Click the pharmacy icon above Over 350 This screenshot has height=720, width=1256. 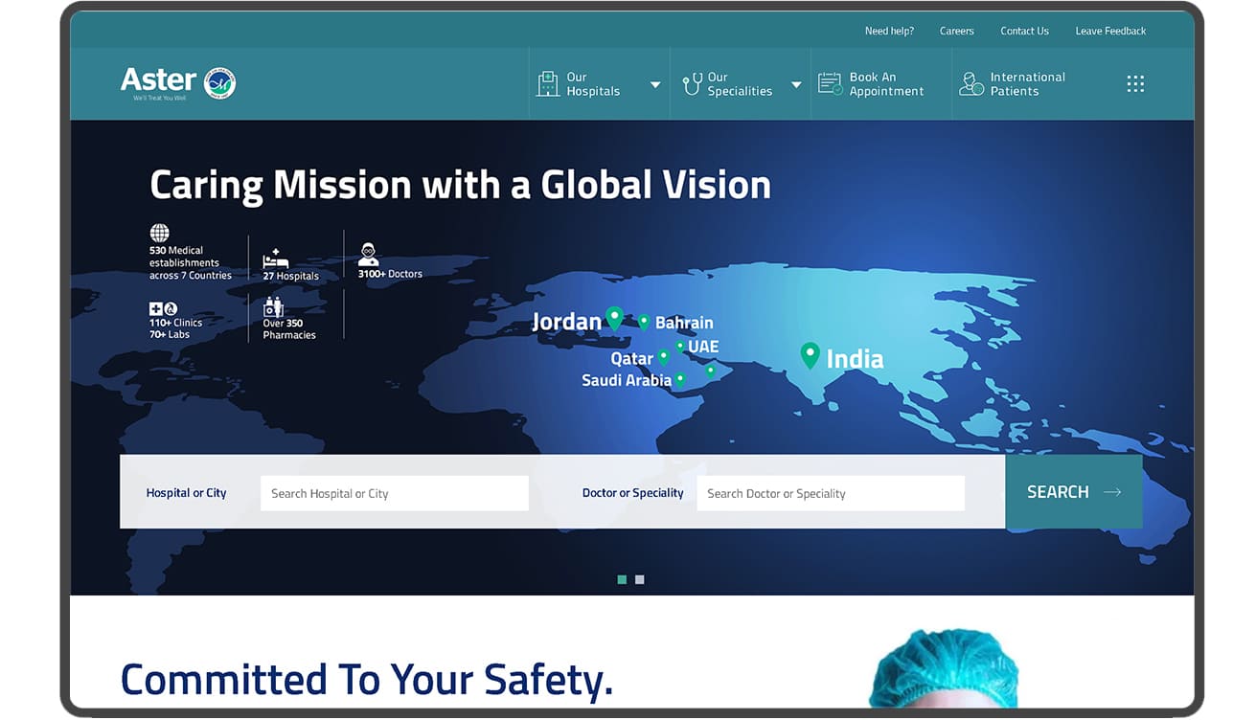(274, 306)
